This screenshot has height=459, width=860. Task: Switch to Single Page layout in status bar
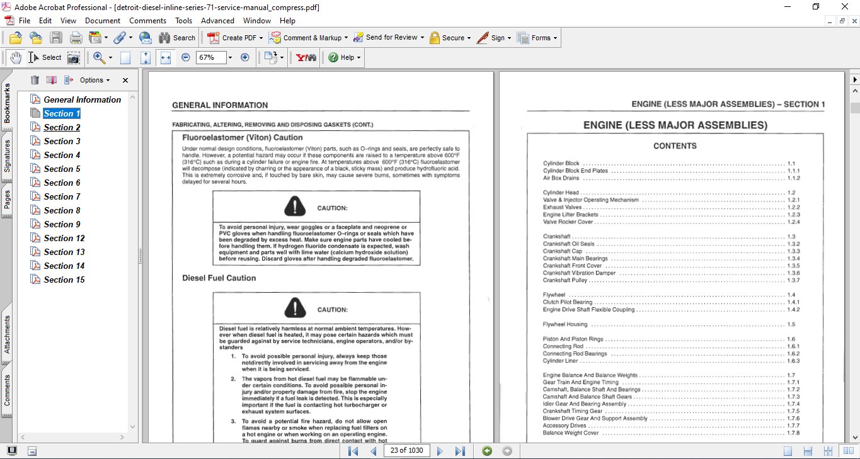[788, 451]
